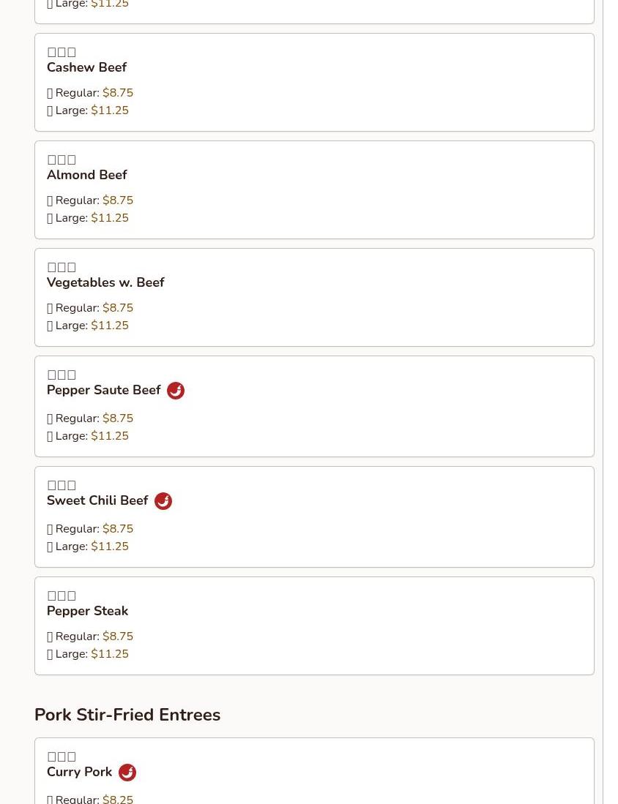The height and width of the screenshot is (804, 618).
Task: Choose Cashew Beef Regular $8.75 price
Action: point(117,93)
